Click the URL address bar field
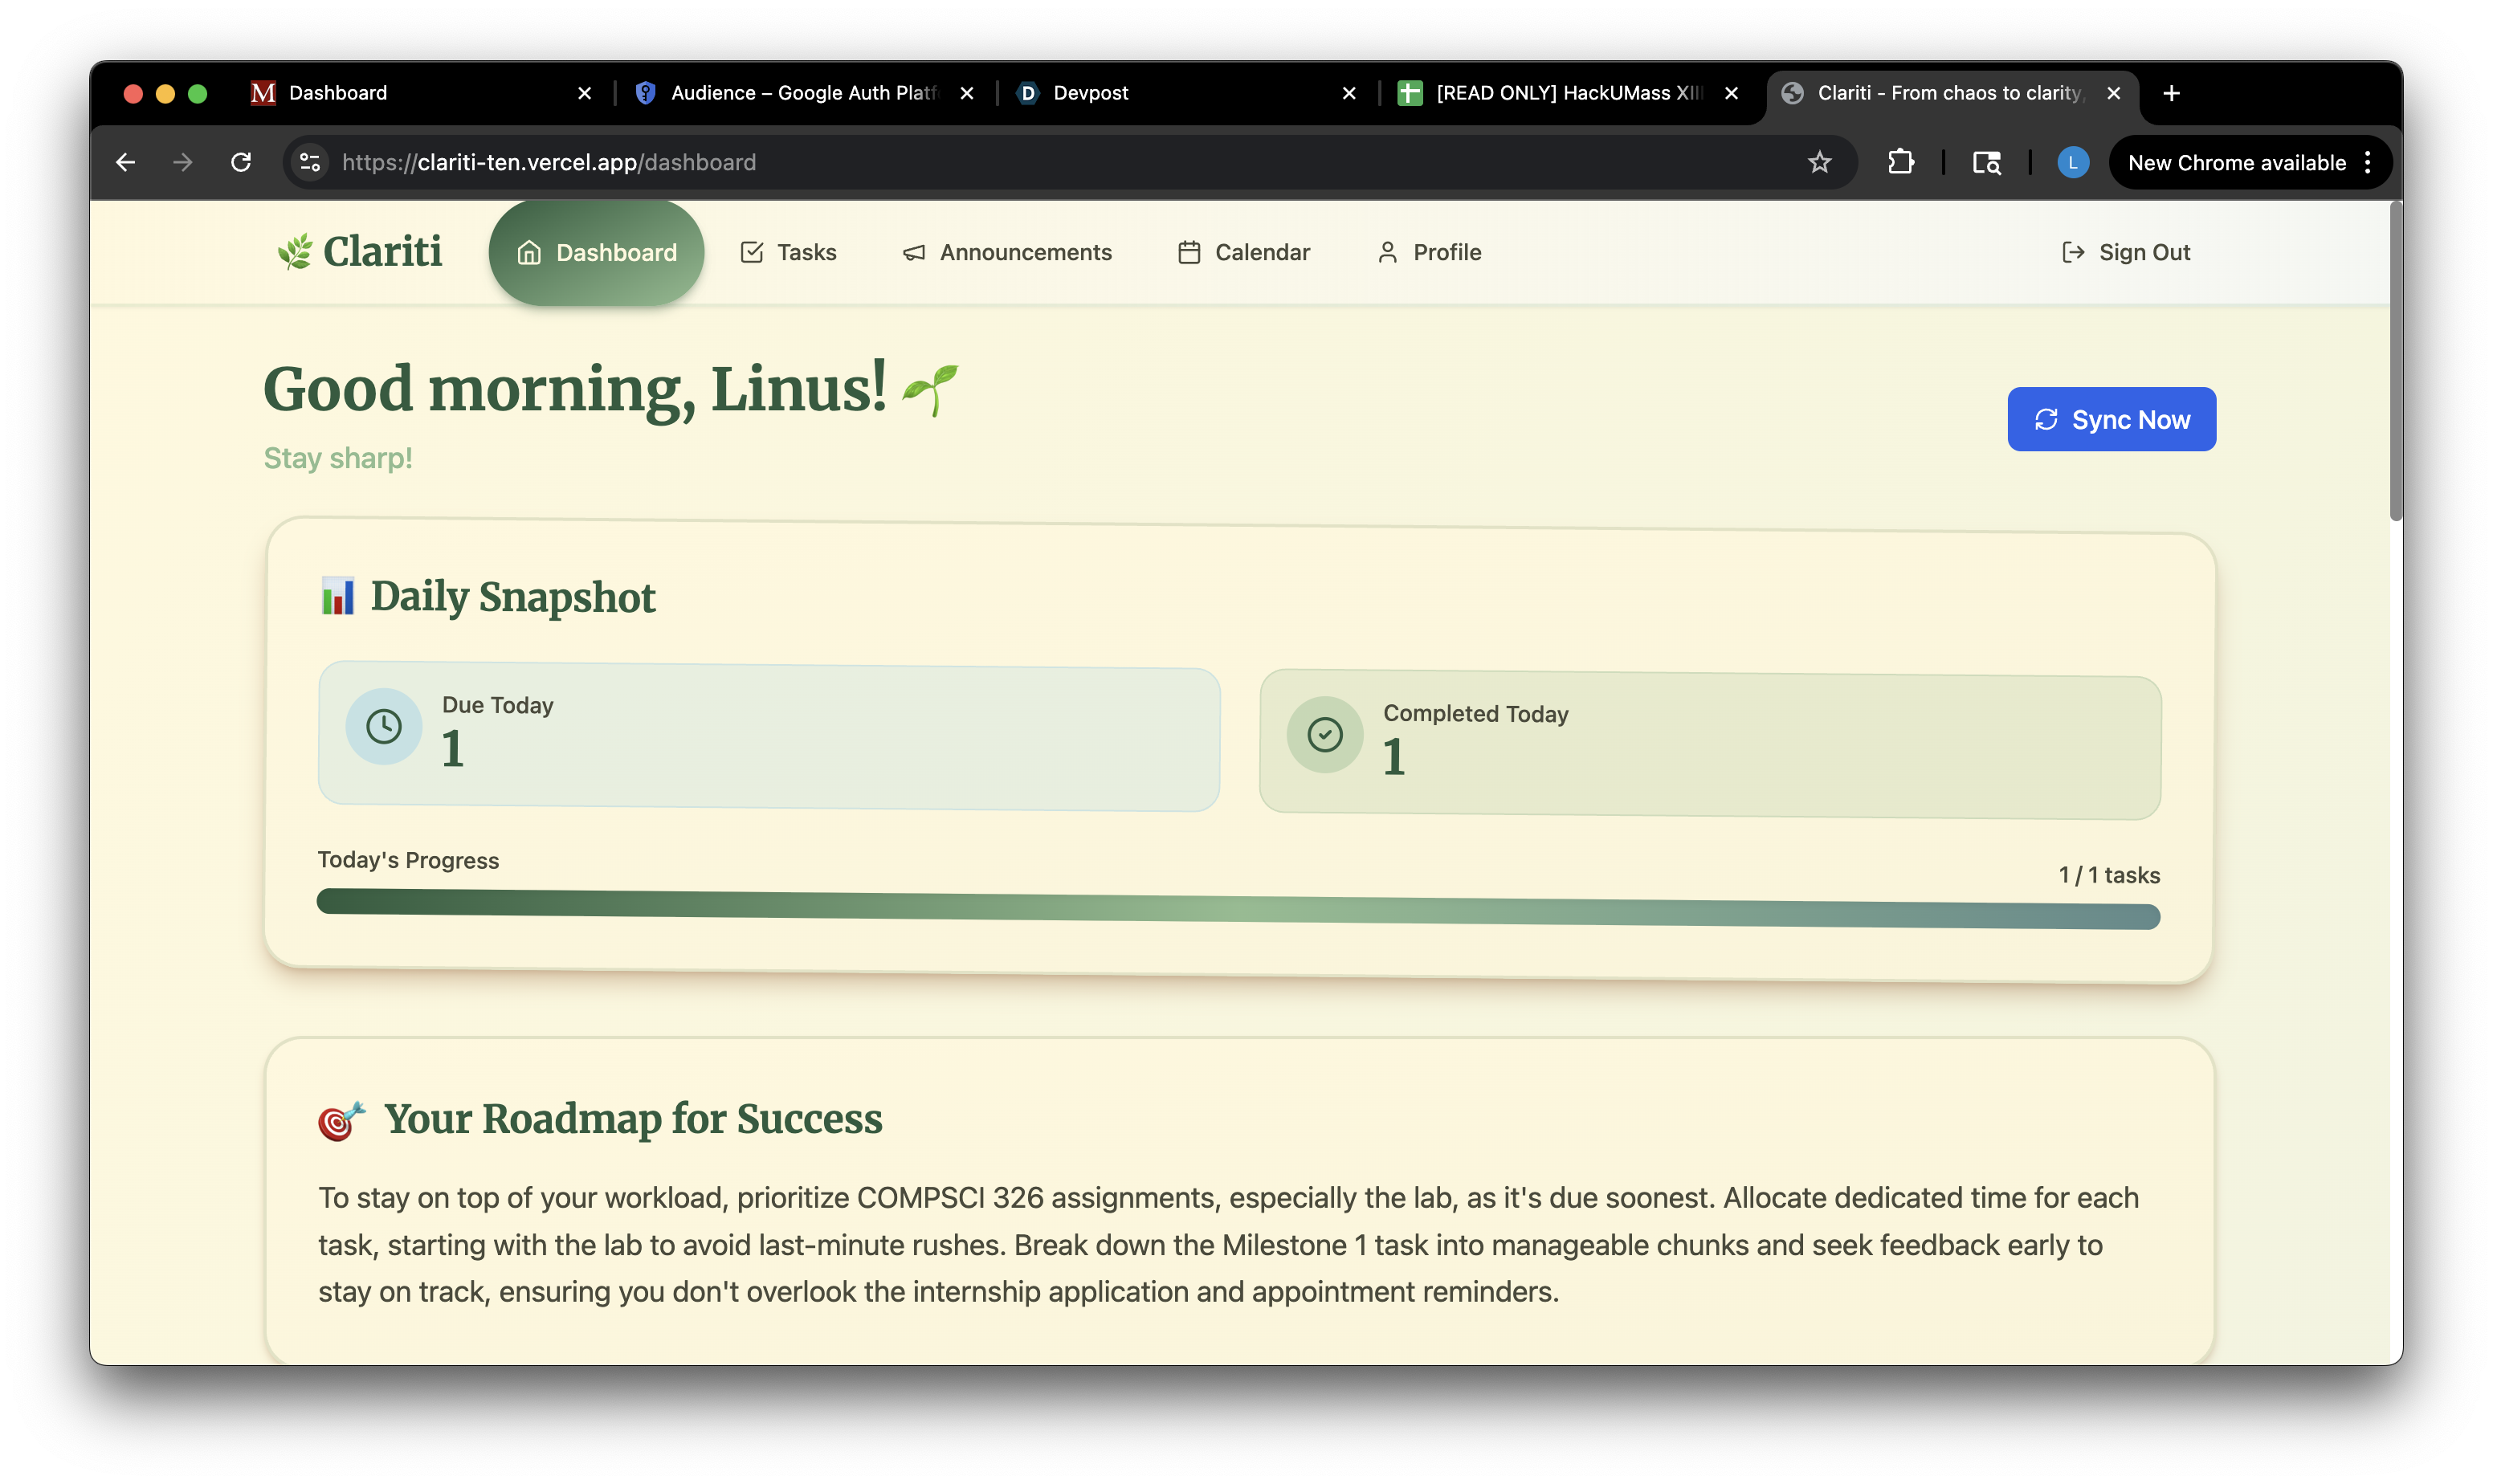The width and height of the screenshot is (2493, 1484). 1000,162
